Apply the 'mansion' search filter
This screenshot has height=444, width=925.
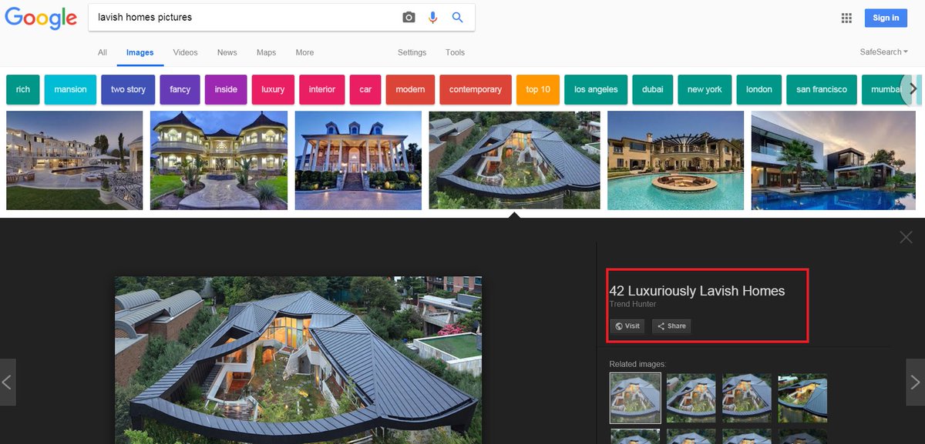70,89
